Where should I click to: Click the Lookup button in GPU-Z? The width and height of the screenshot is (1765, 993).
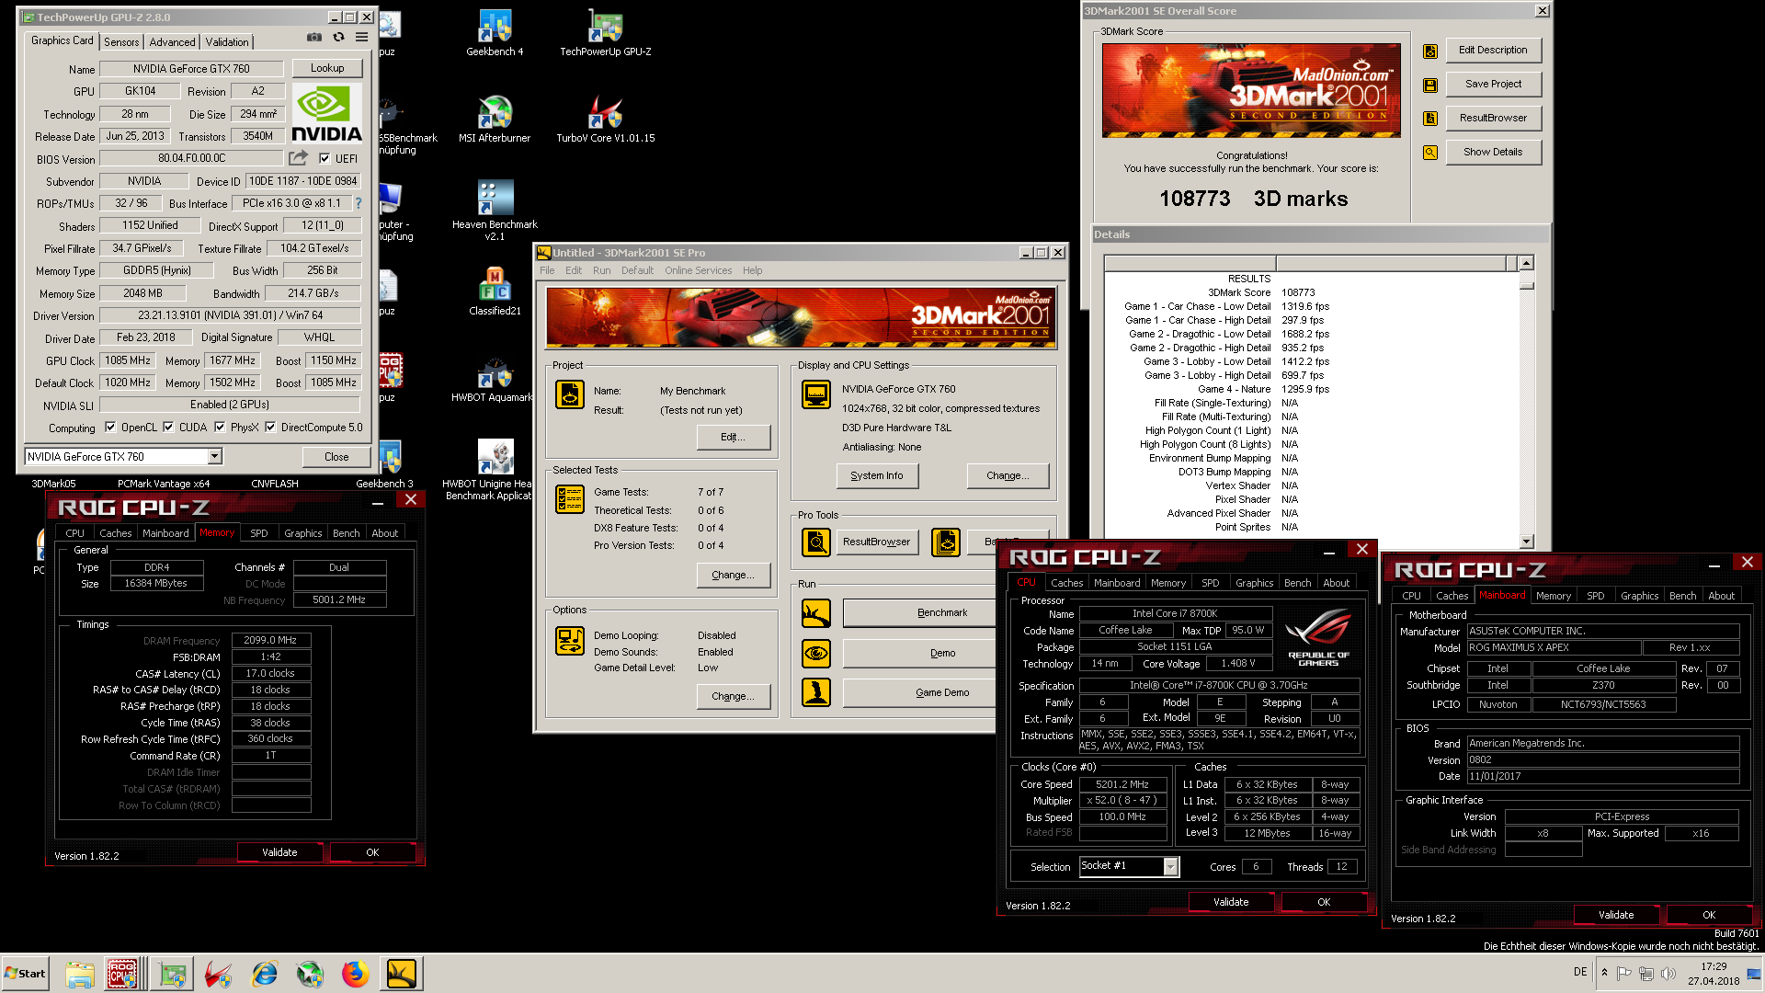327,68
